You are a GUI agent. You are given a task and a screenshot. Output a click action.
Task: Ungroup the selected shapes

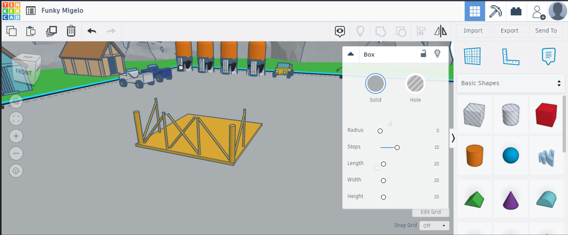(x=401, y=31)
